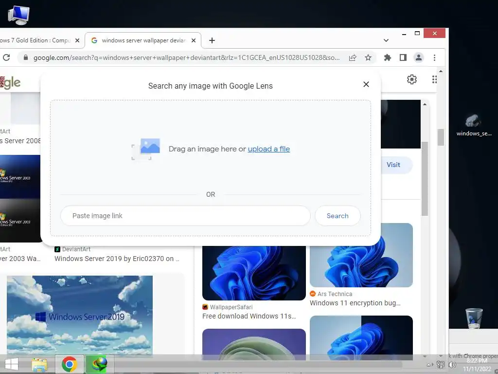Select the windows_se... desktop file icon
The height and width of the screenshot is (374, 498).
474,125
